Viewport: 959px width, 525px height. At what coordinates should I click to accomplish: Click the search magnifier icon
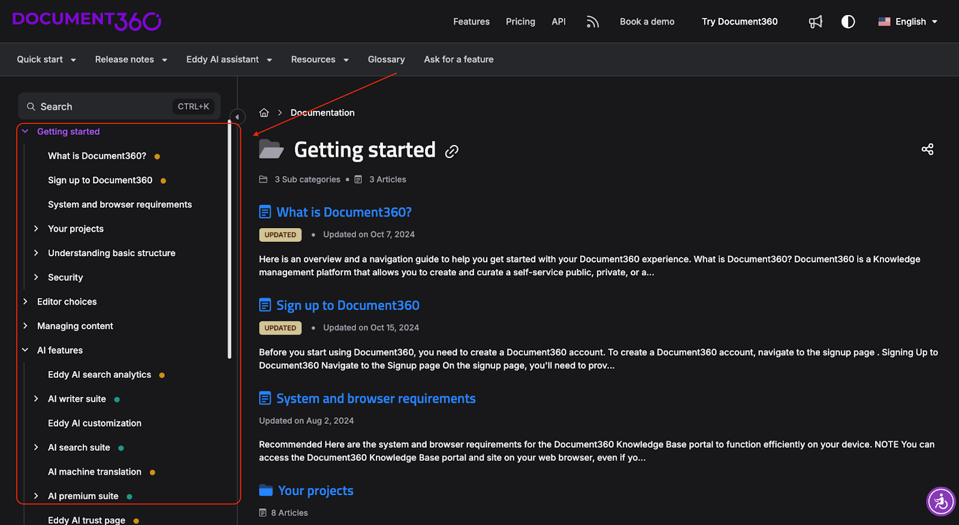pyautogui.click(x=31, y=107)
